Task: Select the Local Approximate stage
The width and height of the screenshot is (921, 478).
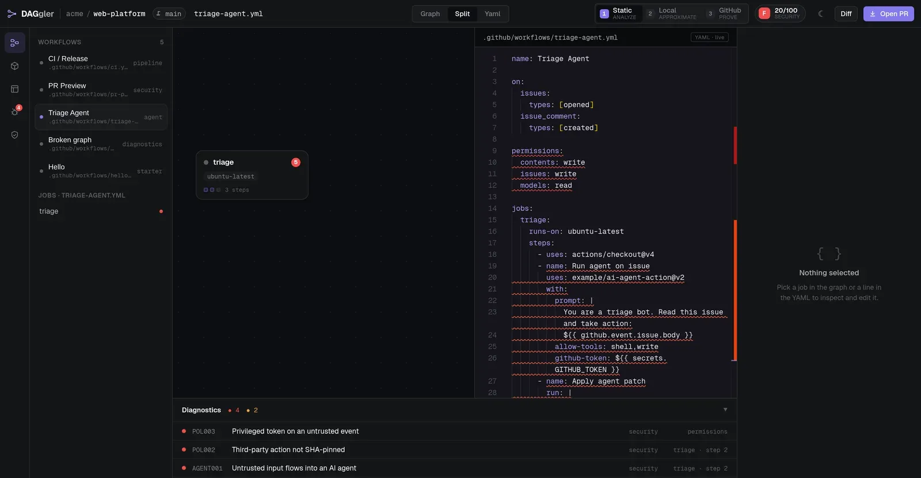Action: [x=671, y=14]
